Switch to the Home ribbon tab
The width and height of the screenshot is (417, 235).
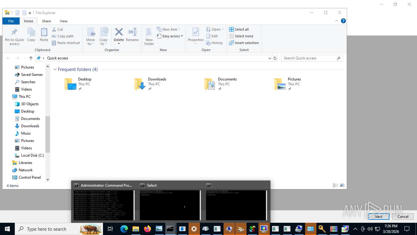point(29,21)
